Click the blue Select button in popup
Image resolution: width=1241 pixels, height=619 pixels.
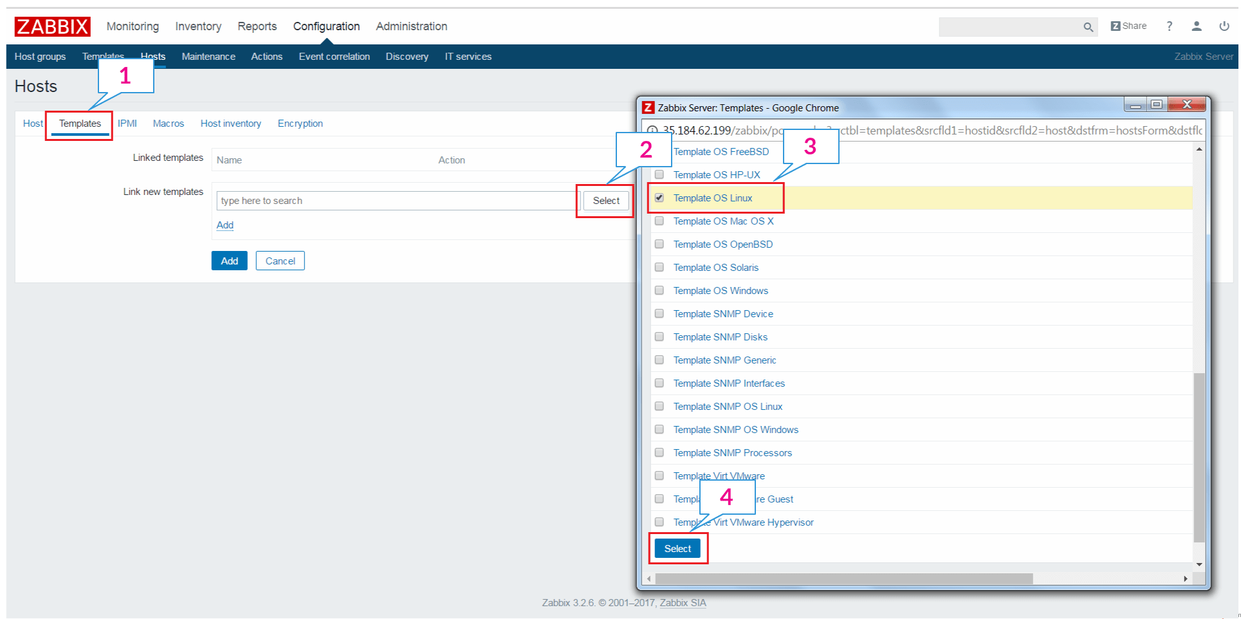[677, 548]
